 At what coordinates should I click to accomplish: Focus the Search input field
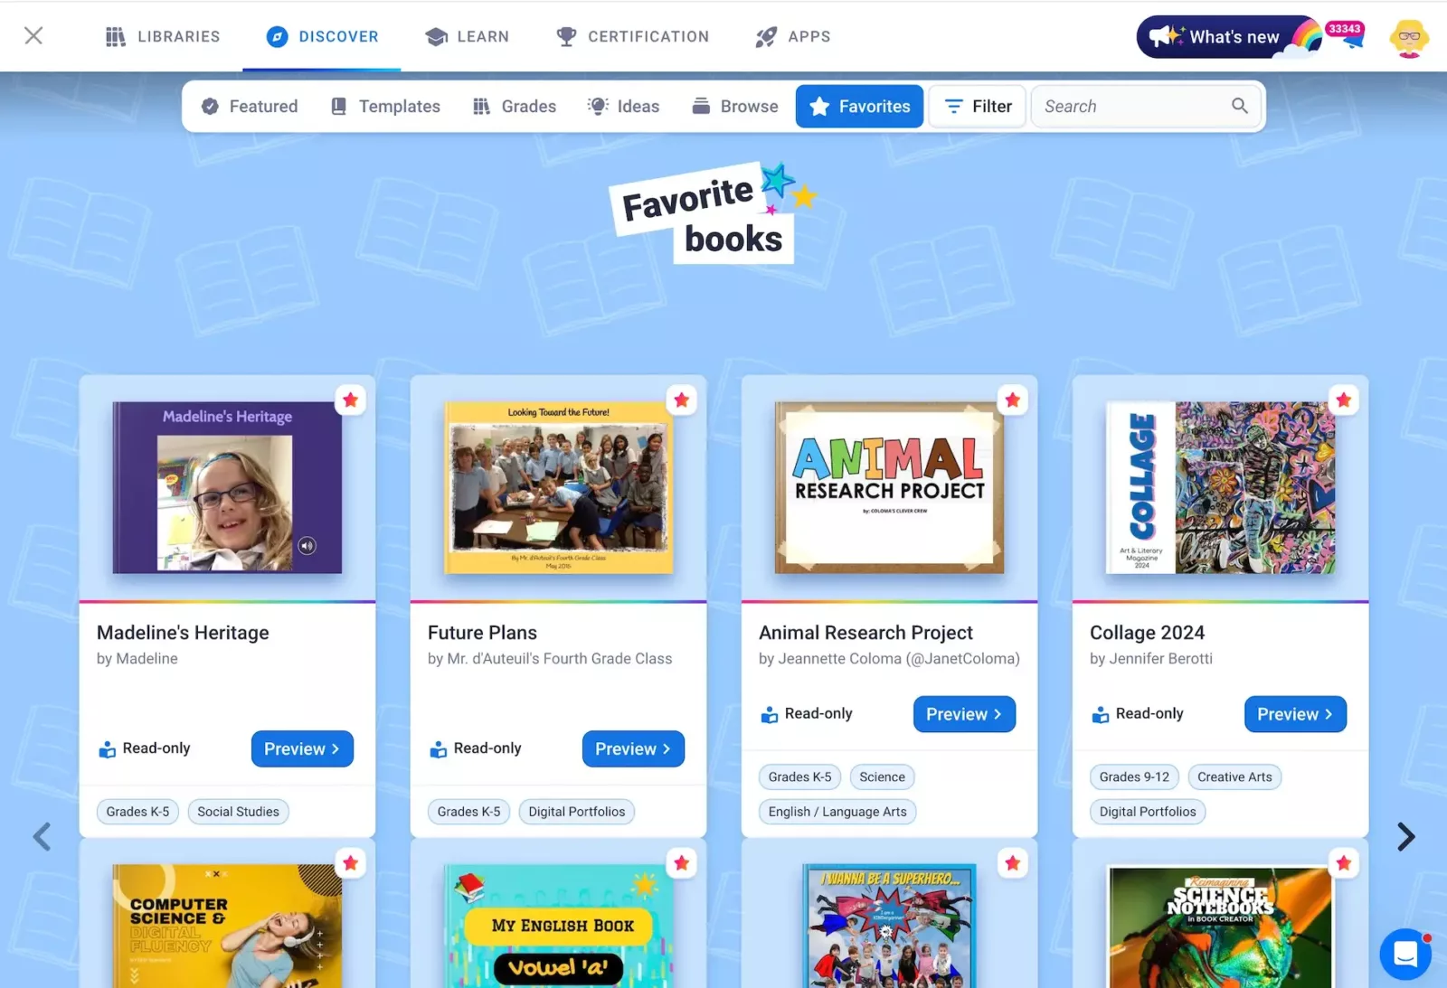click(1130, 106)
